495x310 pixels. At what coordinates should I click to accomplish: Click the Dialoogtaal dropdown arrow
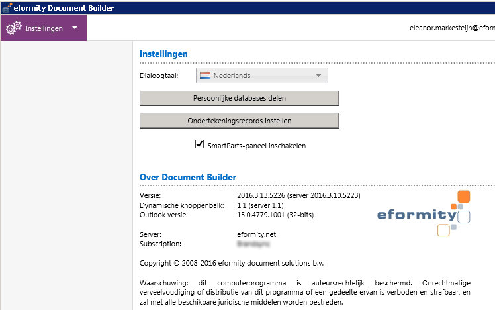tap(318, 76)
